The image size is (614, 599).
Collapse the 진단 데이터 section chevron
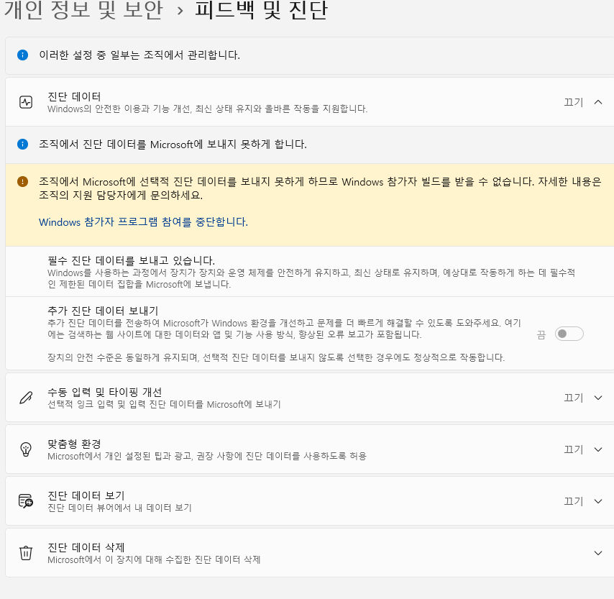point(598,102)
